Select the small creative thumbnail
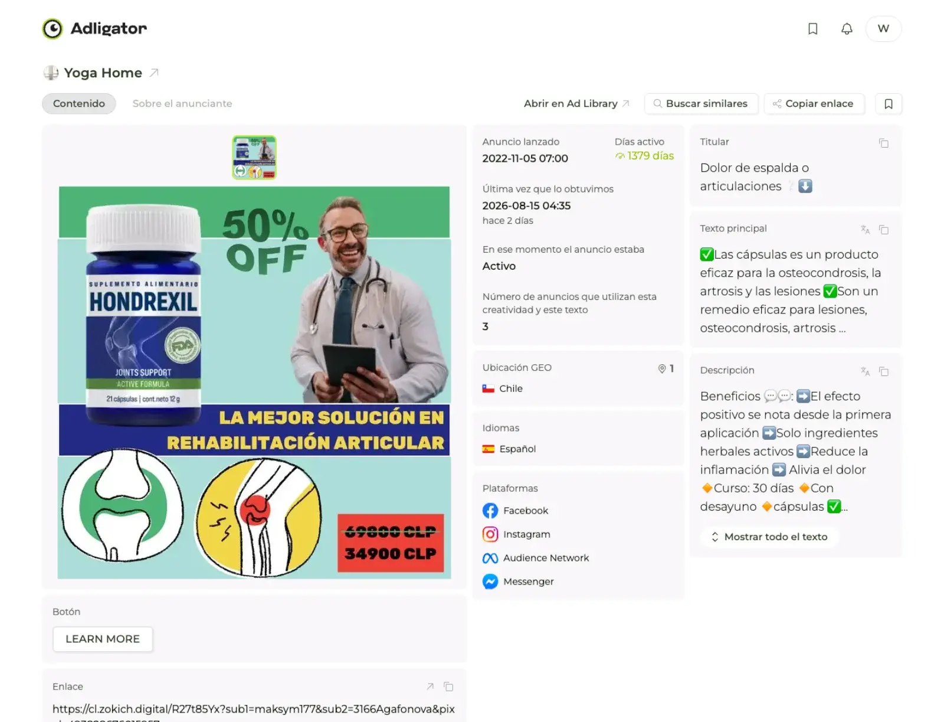This screenshot has width=944, height=722. pyautogui.click(x=254, y=158)
